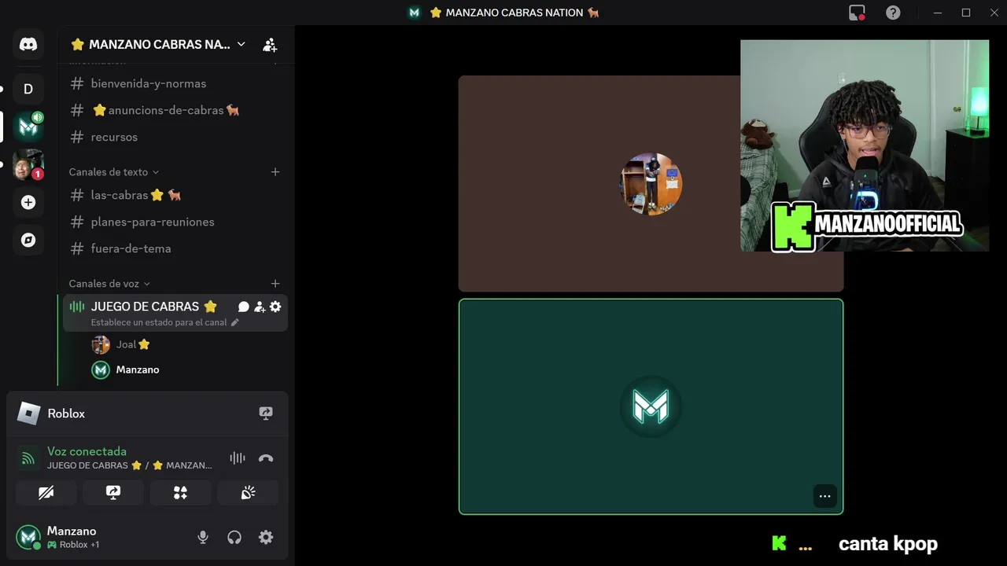Open the JUEGO DE CABRAS / MANZAN... channel link

[x=130, y=465]
